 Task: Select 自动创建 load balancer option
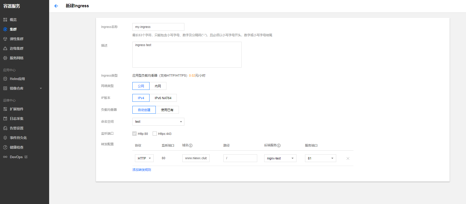[x=144, y=110]
